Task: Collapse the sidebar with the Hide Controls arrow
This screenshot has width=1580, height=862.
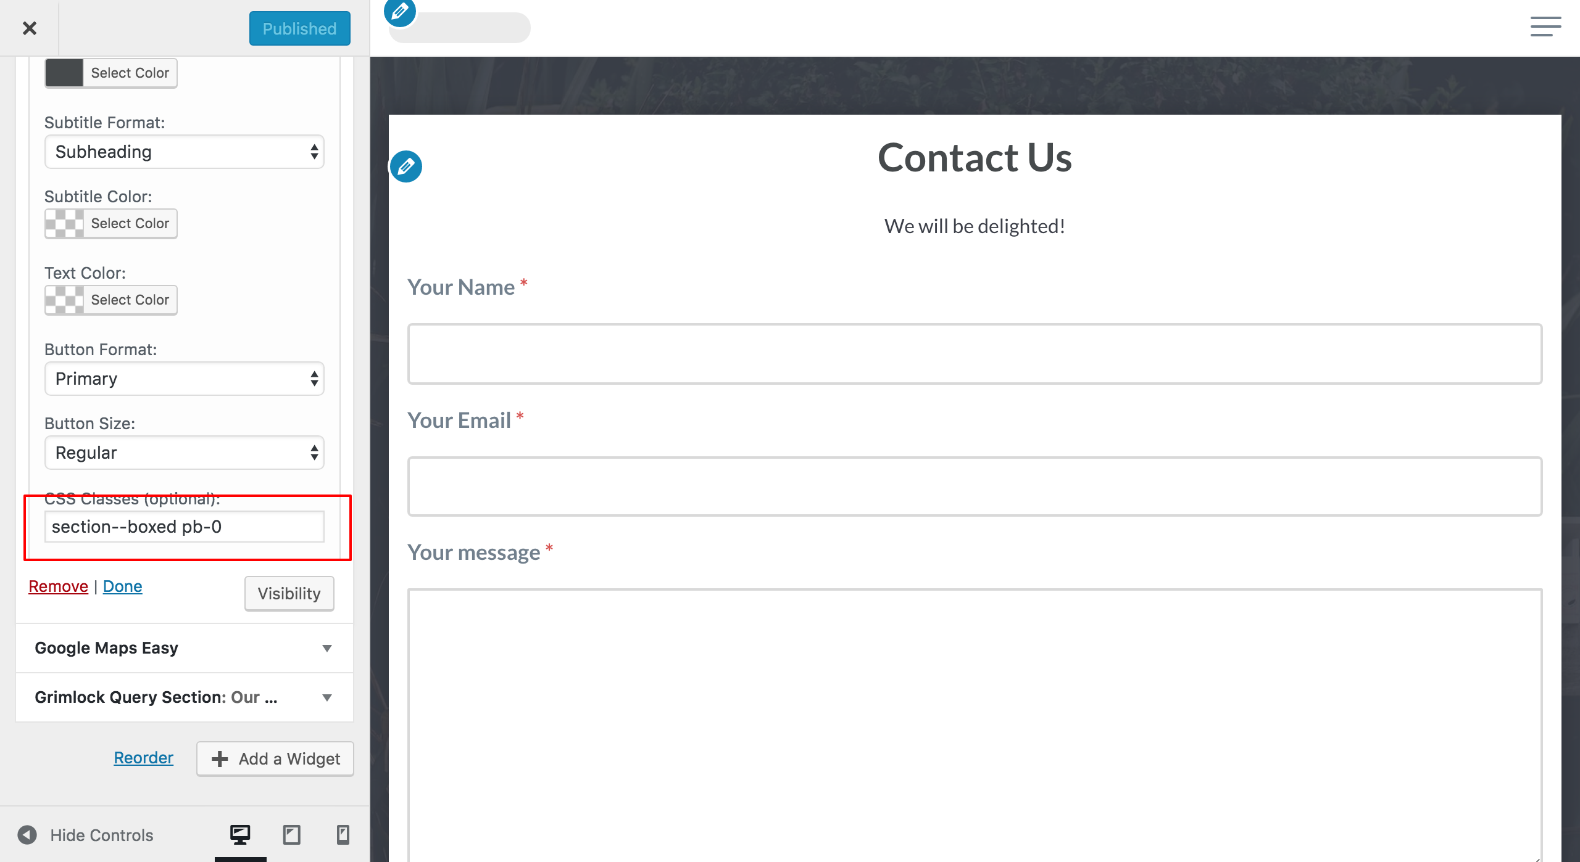Action: pos(27,835)
